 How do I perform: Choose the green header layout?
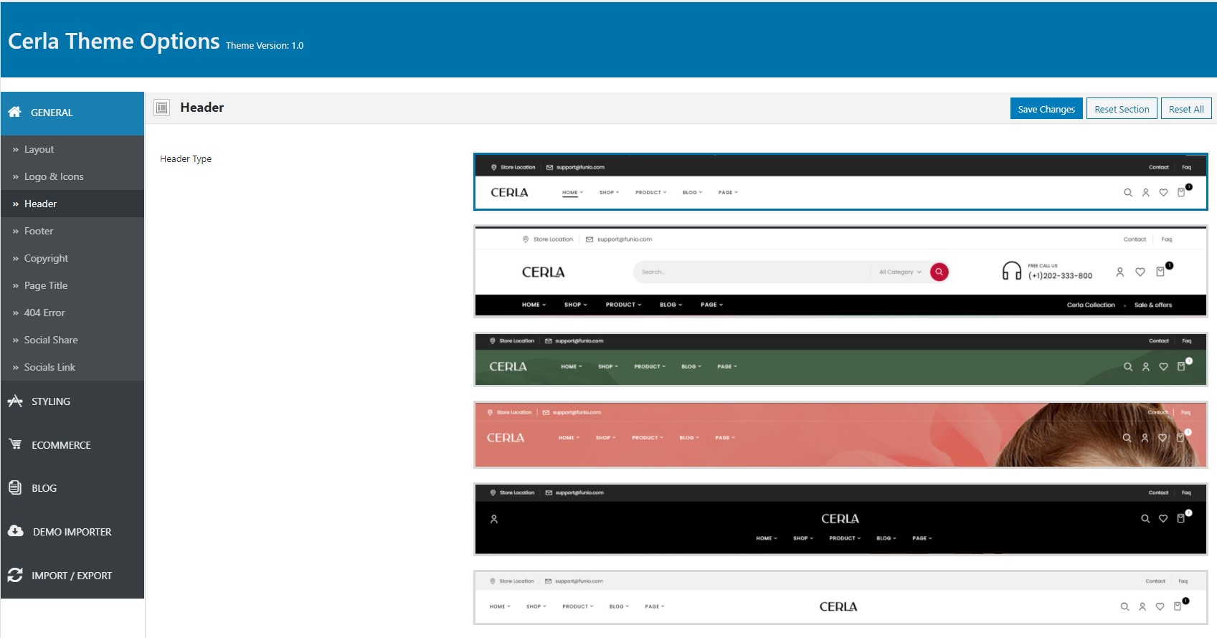(840, 359)
